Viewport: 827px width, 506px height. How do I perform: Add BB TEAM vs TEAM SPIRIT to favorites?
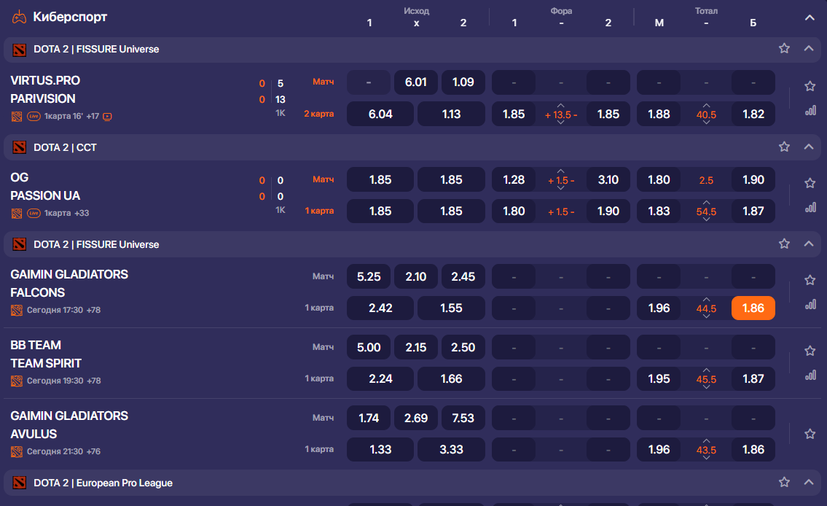tap(810, 351)
